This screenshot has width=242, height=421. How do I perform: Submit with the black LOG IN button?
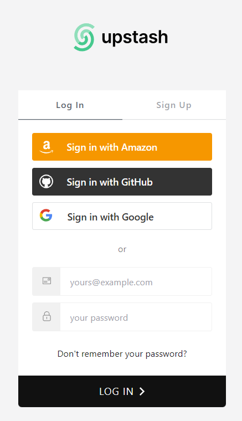coord(122,391)
